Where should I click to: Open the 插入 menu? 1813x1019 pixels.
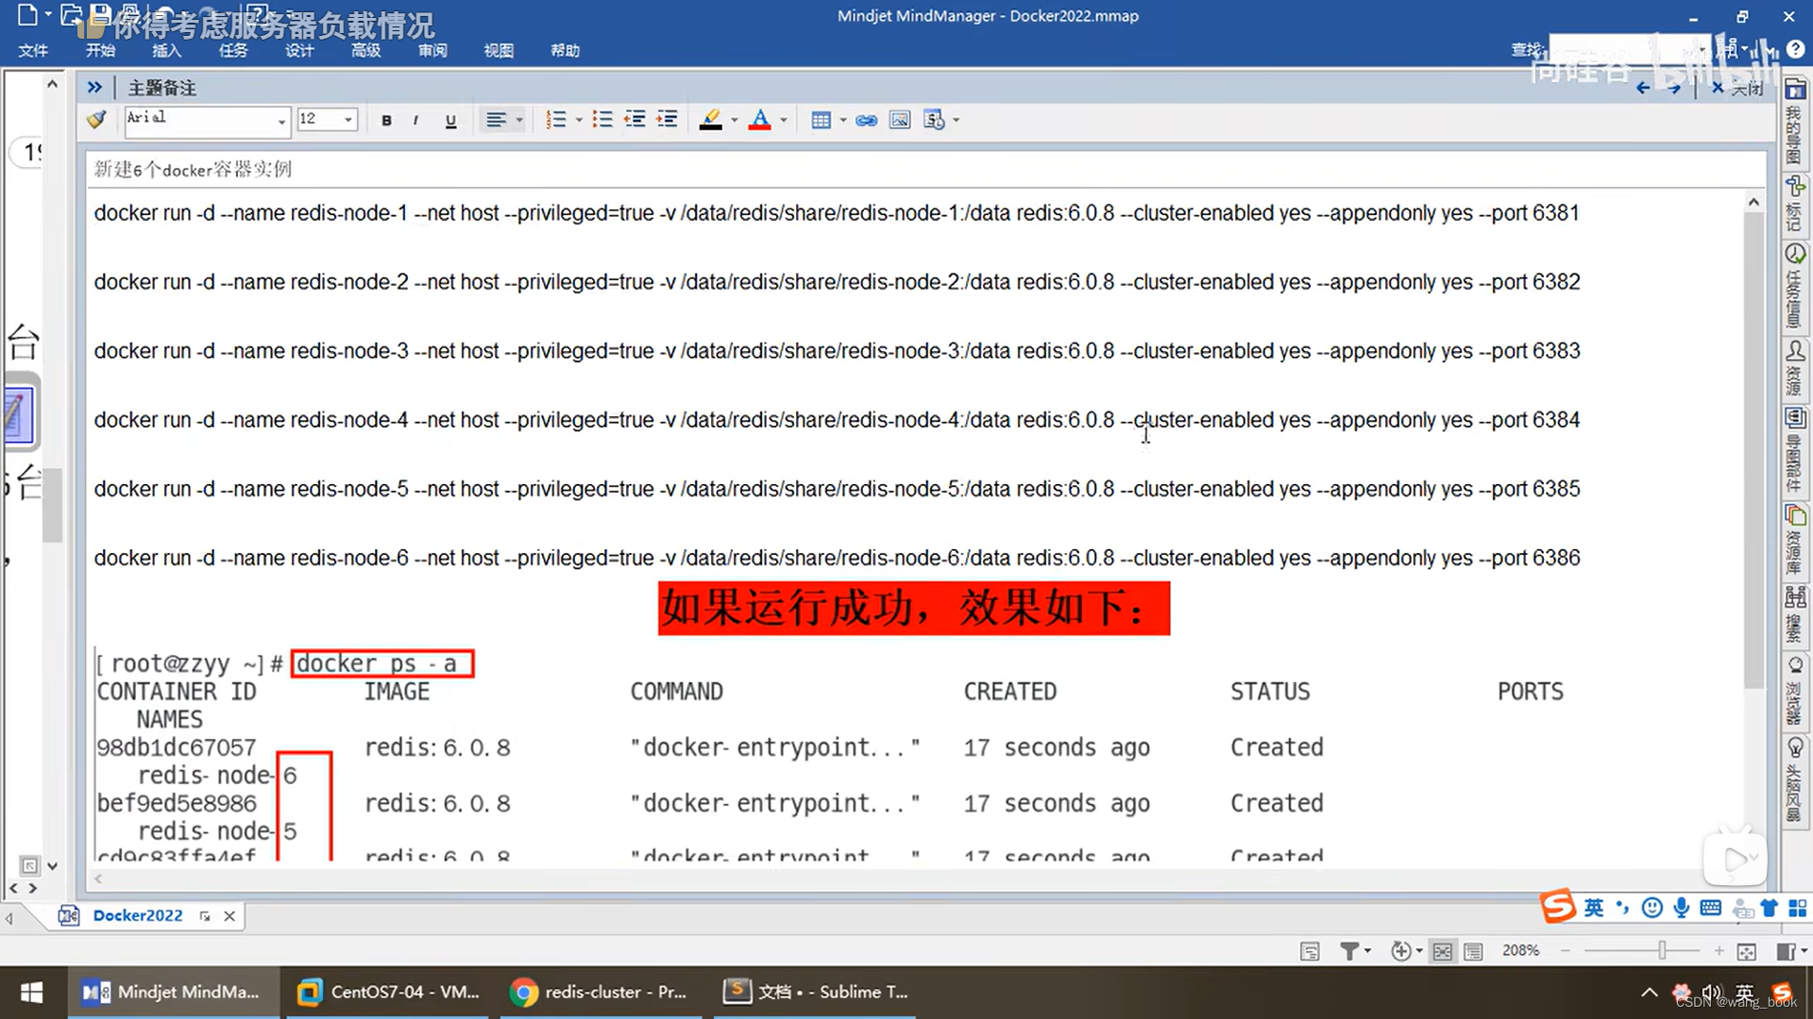coord(166,50)
